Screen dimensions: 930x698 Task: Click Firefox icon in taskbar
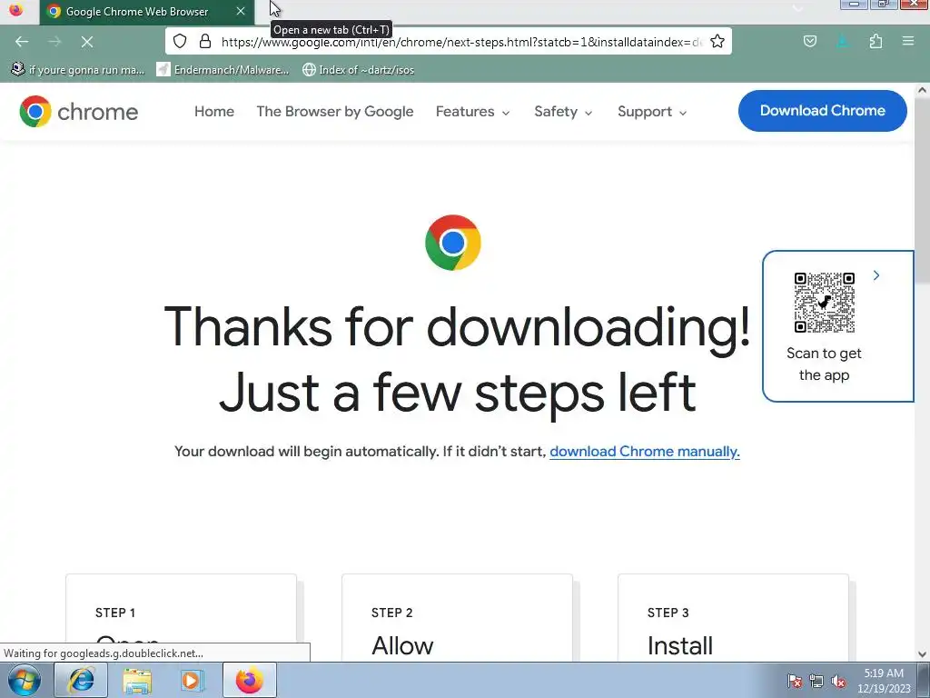pyautogui.click(x=249, y=680)
